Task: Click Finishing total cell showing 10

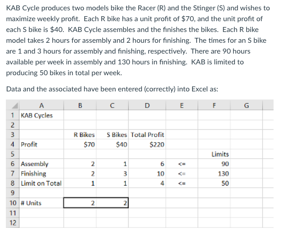Action: tap(147, 173)
